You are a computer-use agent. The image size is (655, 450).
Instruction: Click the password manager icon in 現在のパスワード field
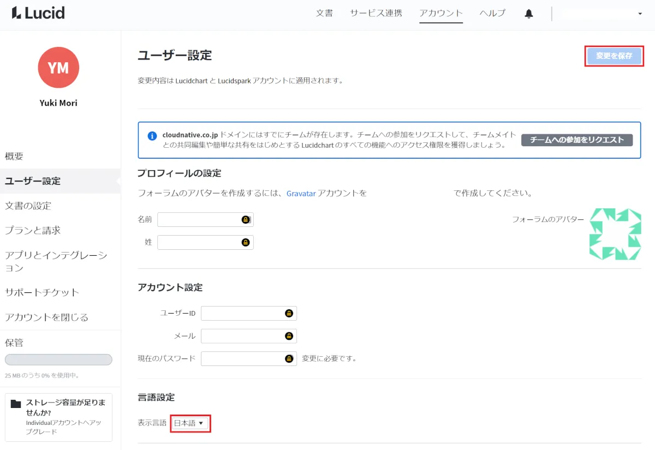[x=289, y=359]
